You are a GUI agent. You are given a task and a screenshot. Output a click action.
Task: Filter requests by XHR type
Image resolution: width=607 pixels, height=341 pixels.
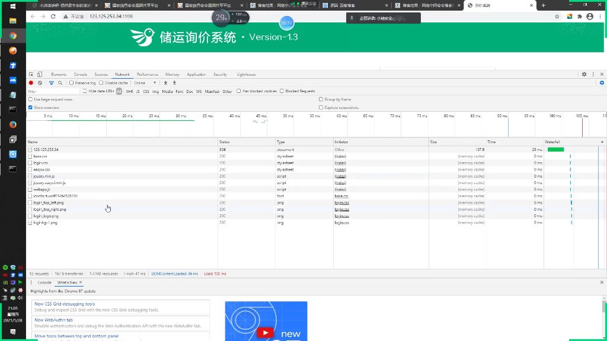[129, 91]
